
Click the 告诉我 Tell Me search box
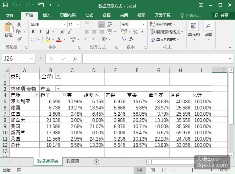tap(190, 15)
